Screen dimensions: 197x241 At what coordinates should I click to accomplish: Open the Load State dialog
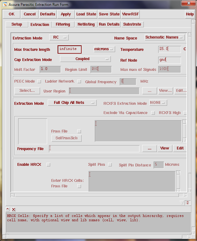pyautogui.click(x=86, y=14)
